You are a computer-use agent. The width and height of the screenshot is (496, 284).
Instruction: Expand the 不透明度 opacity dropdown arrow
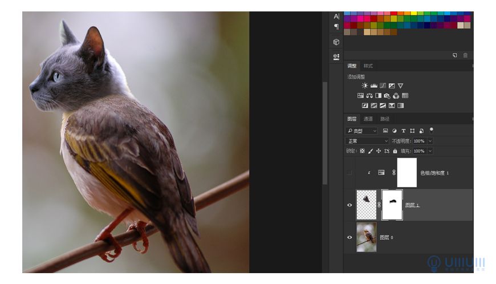(x=430, y=141)
